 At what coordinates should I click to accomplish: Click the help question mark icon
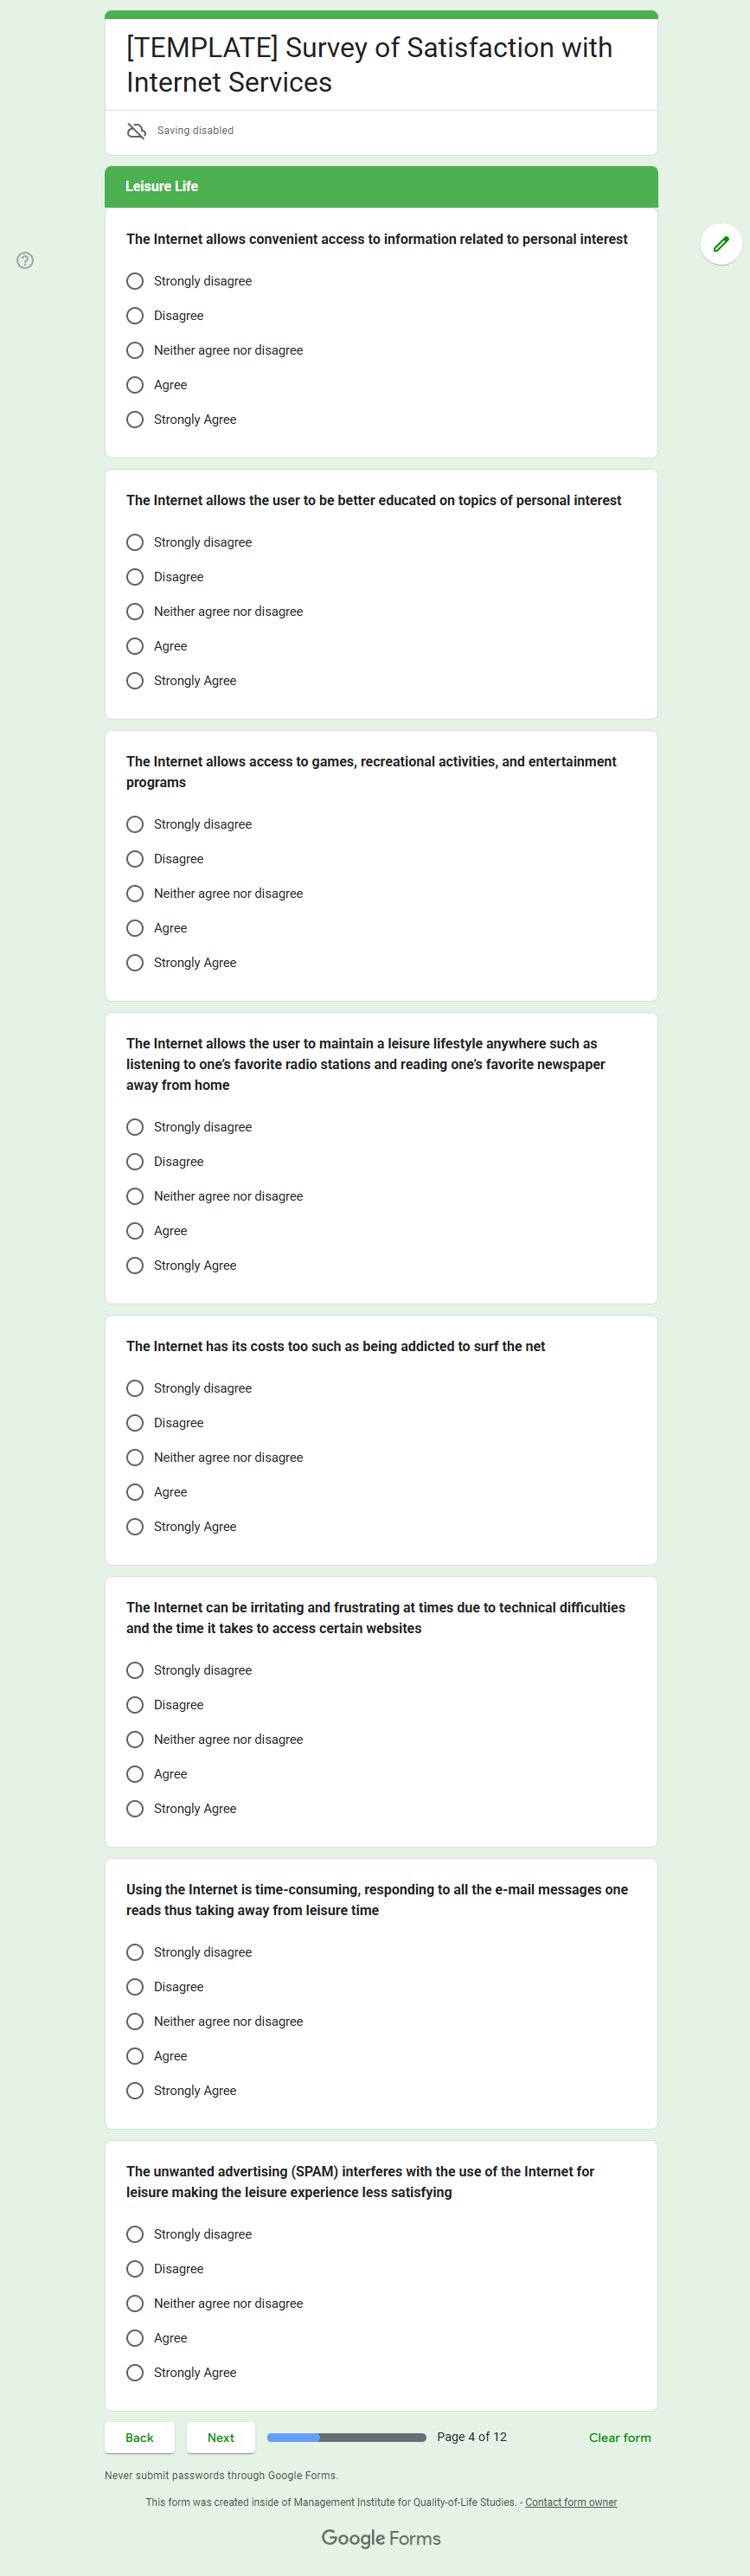coord(25,261)
